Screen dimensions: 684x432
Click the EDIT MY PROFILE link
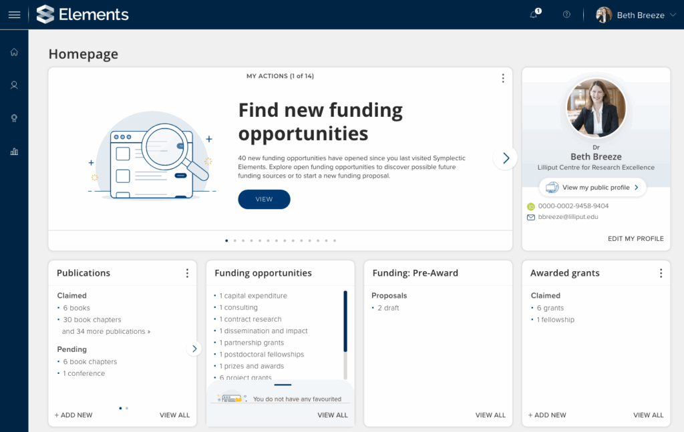click(635, 238)
